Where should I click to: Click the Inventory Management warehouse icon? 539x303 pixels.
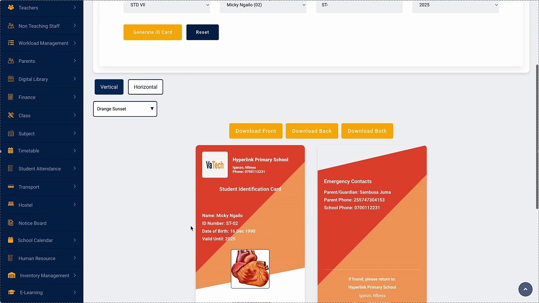pos(12,276)
